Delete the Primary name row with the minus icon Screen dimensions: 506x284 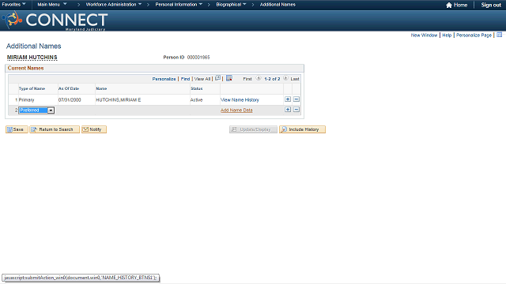point(296,99)
